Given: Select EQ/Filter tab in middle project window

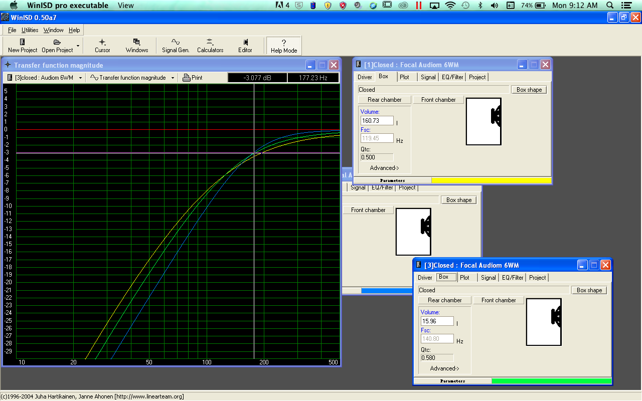Looking at the screenshot, I should pos(382,187).
